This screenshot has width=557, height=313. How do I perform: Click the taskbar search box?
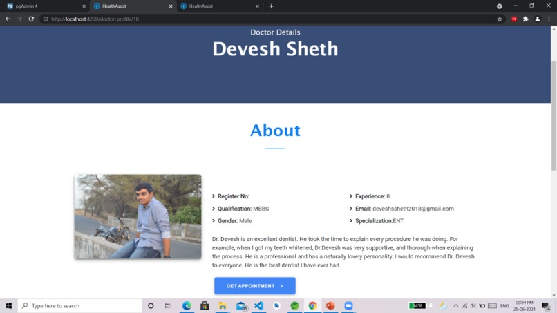[80, 305]
